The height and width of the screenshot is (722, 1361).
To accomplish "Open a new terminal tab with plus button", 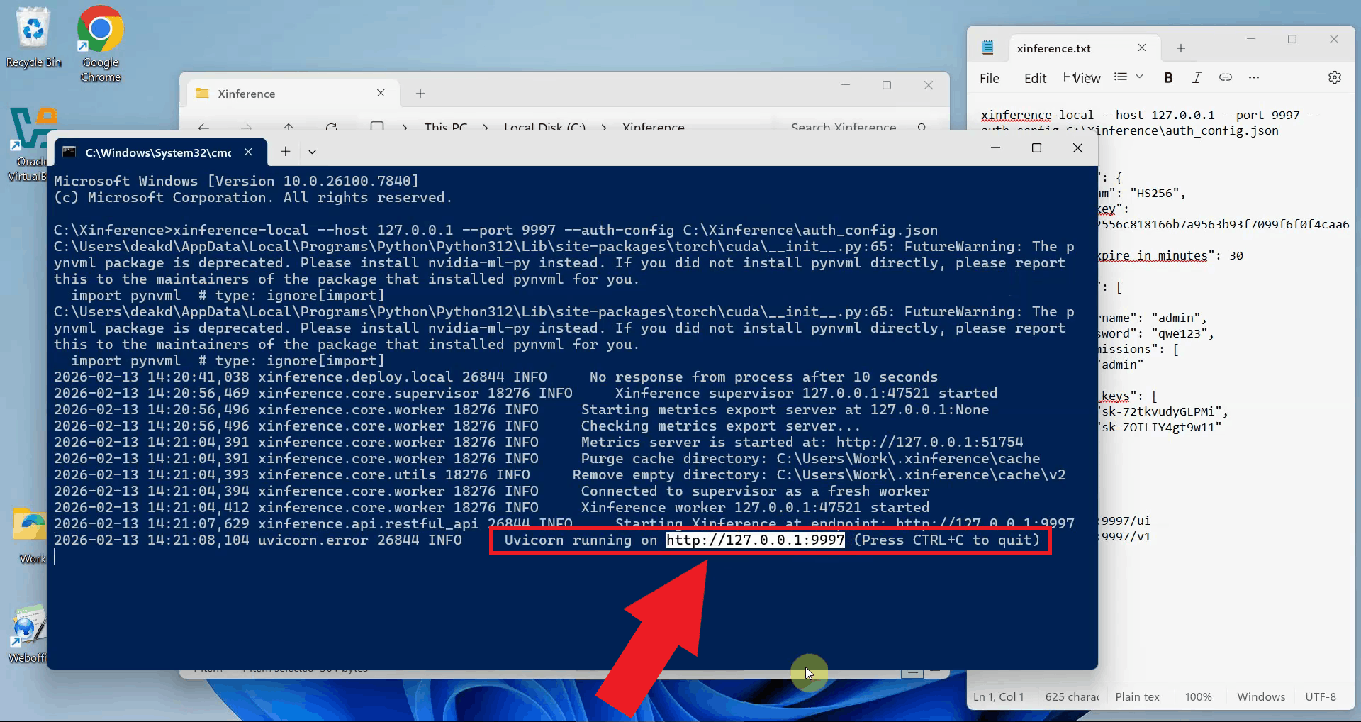I will pyautogui.click(x=285, y=152).
